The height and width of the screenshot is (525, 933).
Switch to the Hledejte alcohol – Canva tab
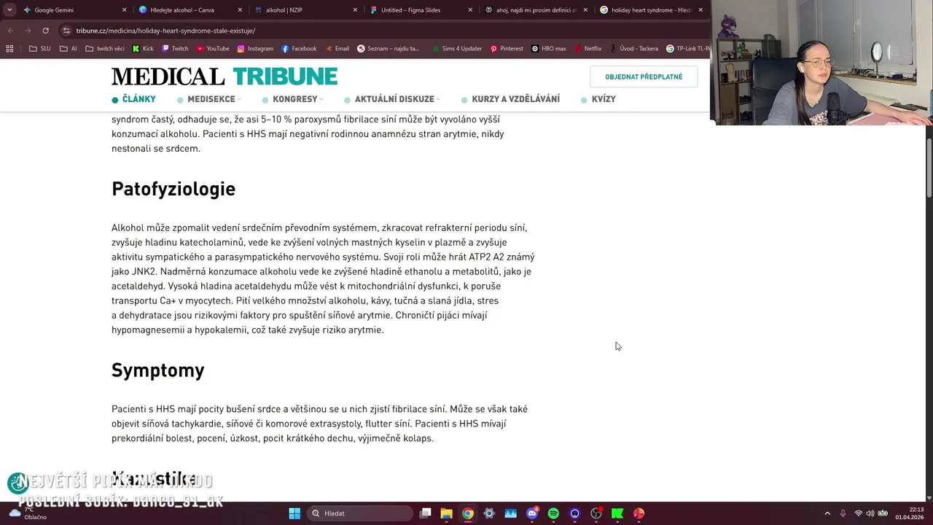[x=190, y=10]
